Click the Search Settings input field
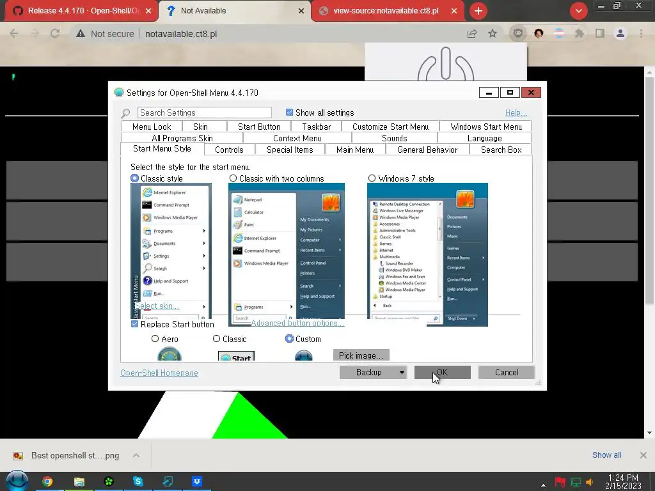The image size is (655, 491). (204, 113)
